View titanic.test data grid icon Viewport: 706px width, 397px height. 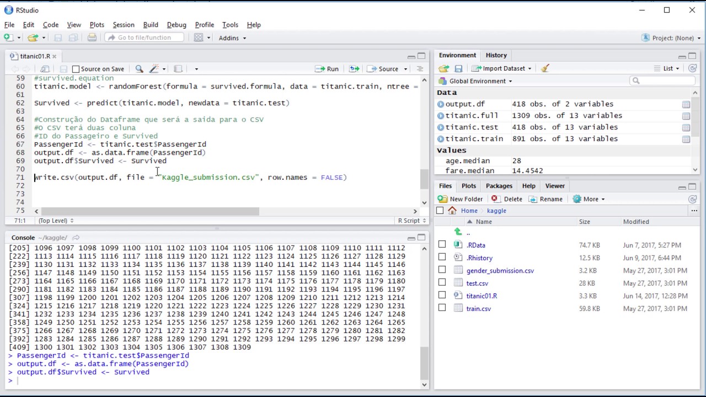pyautogui.click(x=686, y=127)
